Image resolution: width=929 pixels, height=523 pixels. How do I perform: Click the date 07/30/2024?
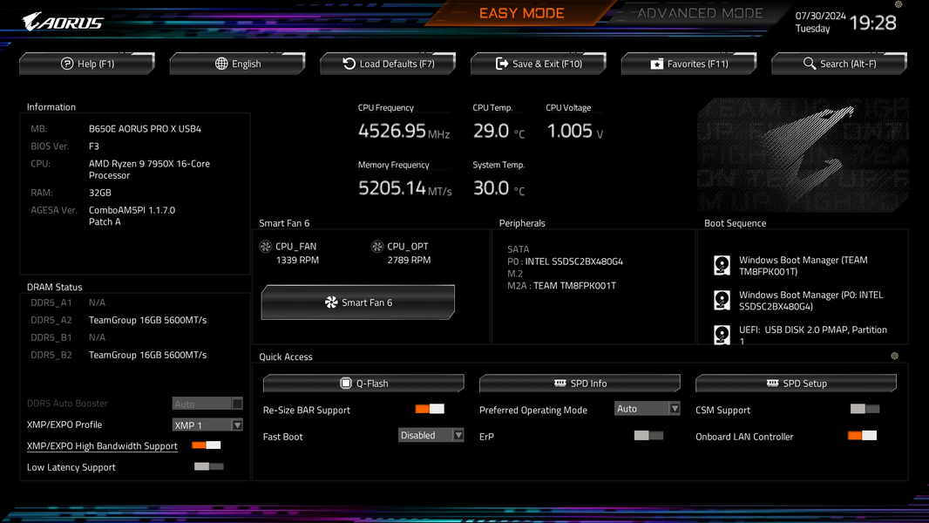pyautogui.click(x=820, y=16)
